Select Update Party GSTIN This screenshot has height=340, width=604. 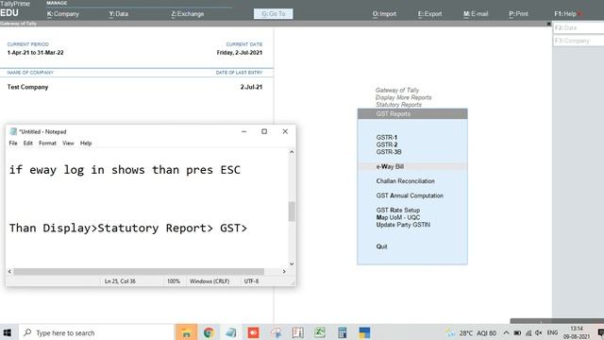[403, 225]
